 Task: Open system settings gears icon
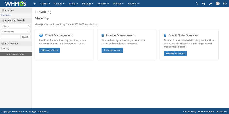(x=203, y=4)
